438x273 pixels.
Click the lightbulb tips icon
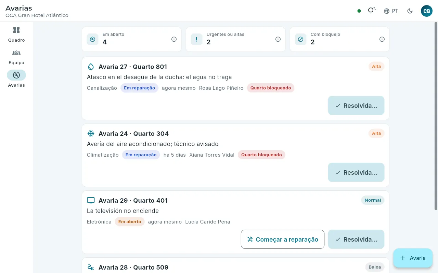click(x=371, y=11)
